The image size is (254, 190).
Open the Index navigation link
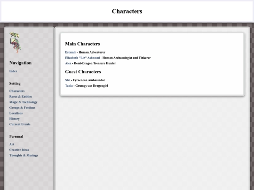pos(13,71)
